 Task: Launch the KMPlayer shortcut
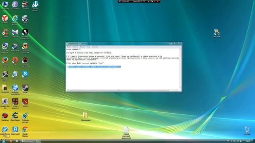click(15, 33)
